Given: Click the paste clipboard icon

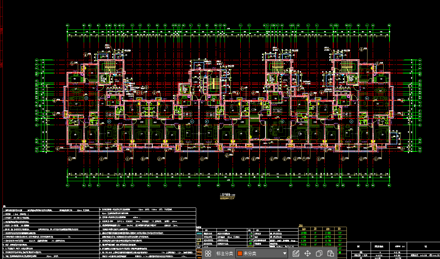Looking at the screenshot, I should point(330,253).
